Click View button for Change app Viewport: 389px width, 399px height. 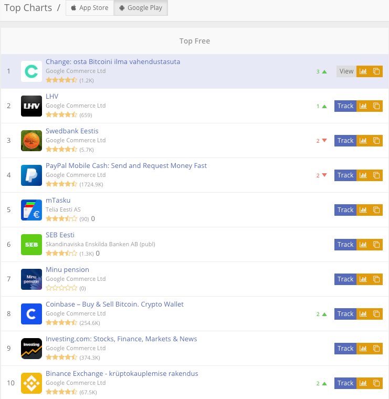click(x=346, y=71)
